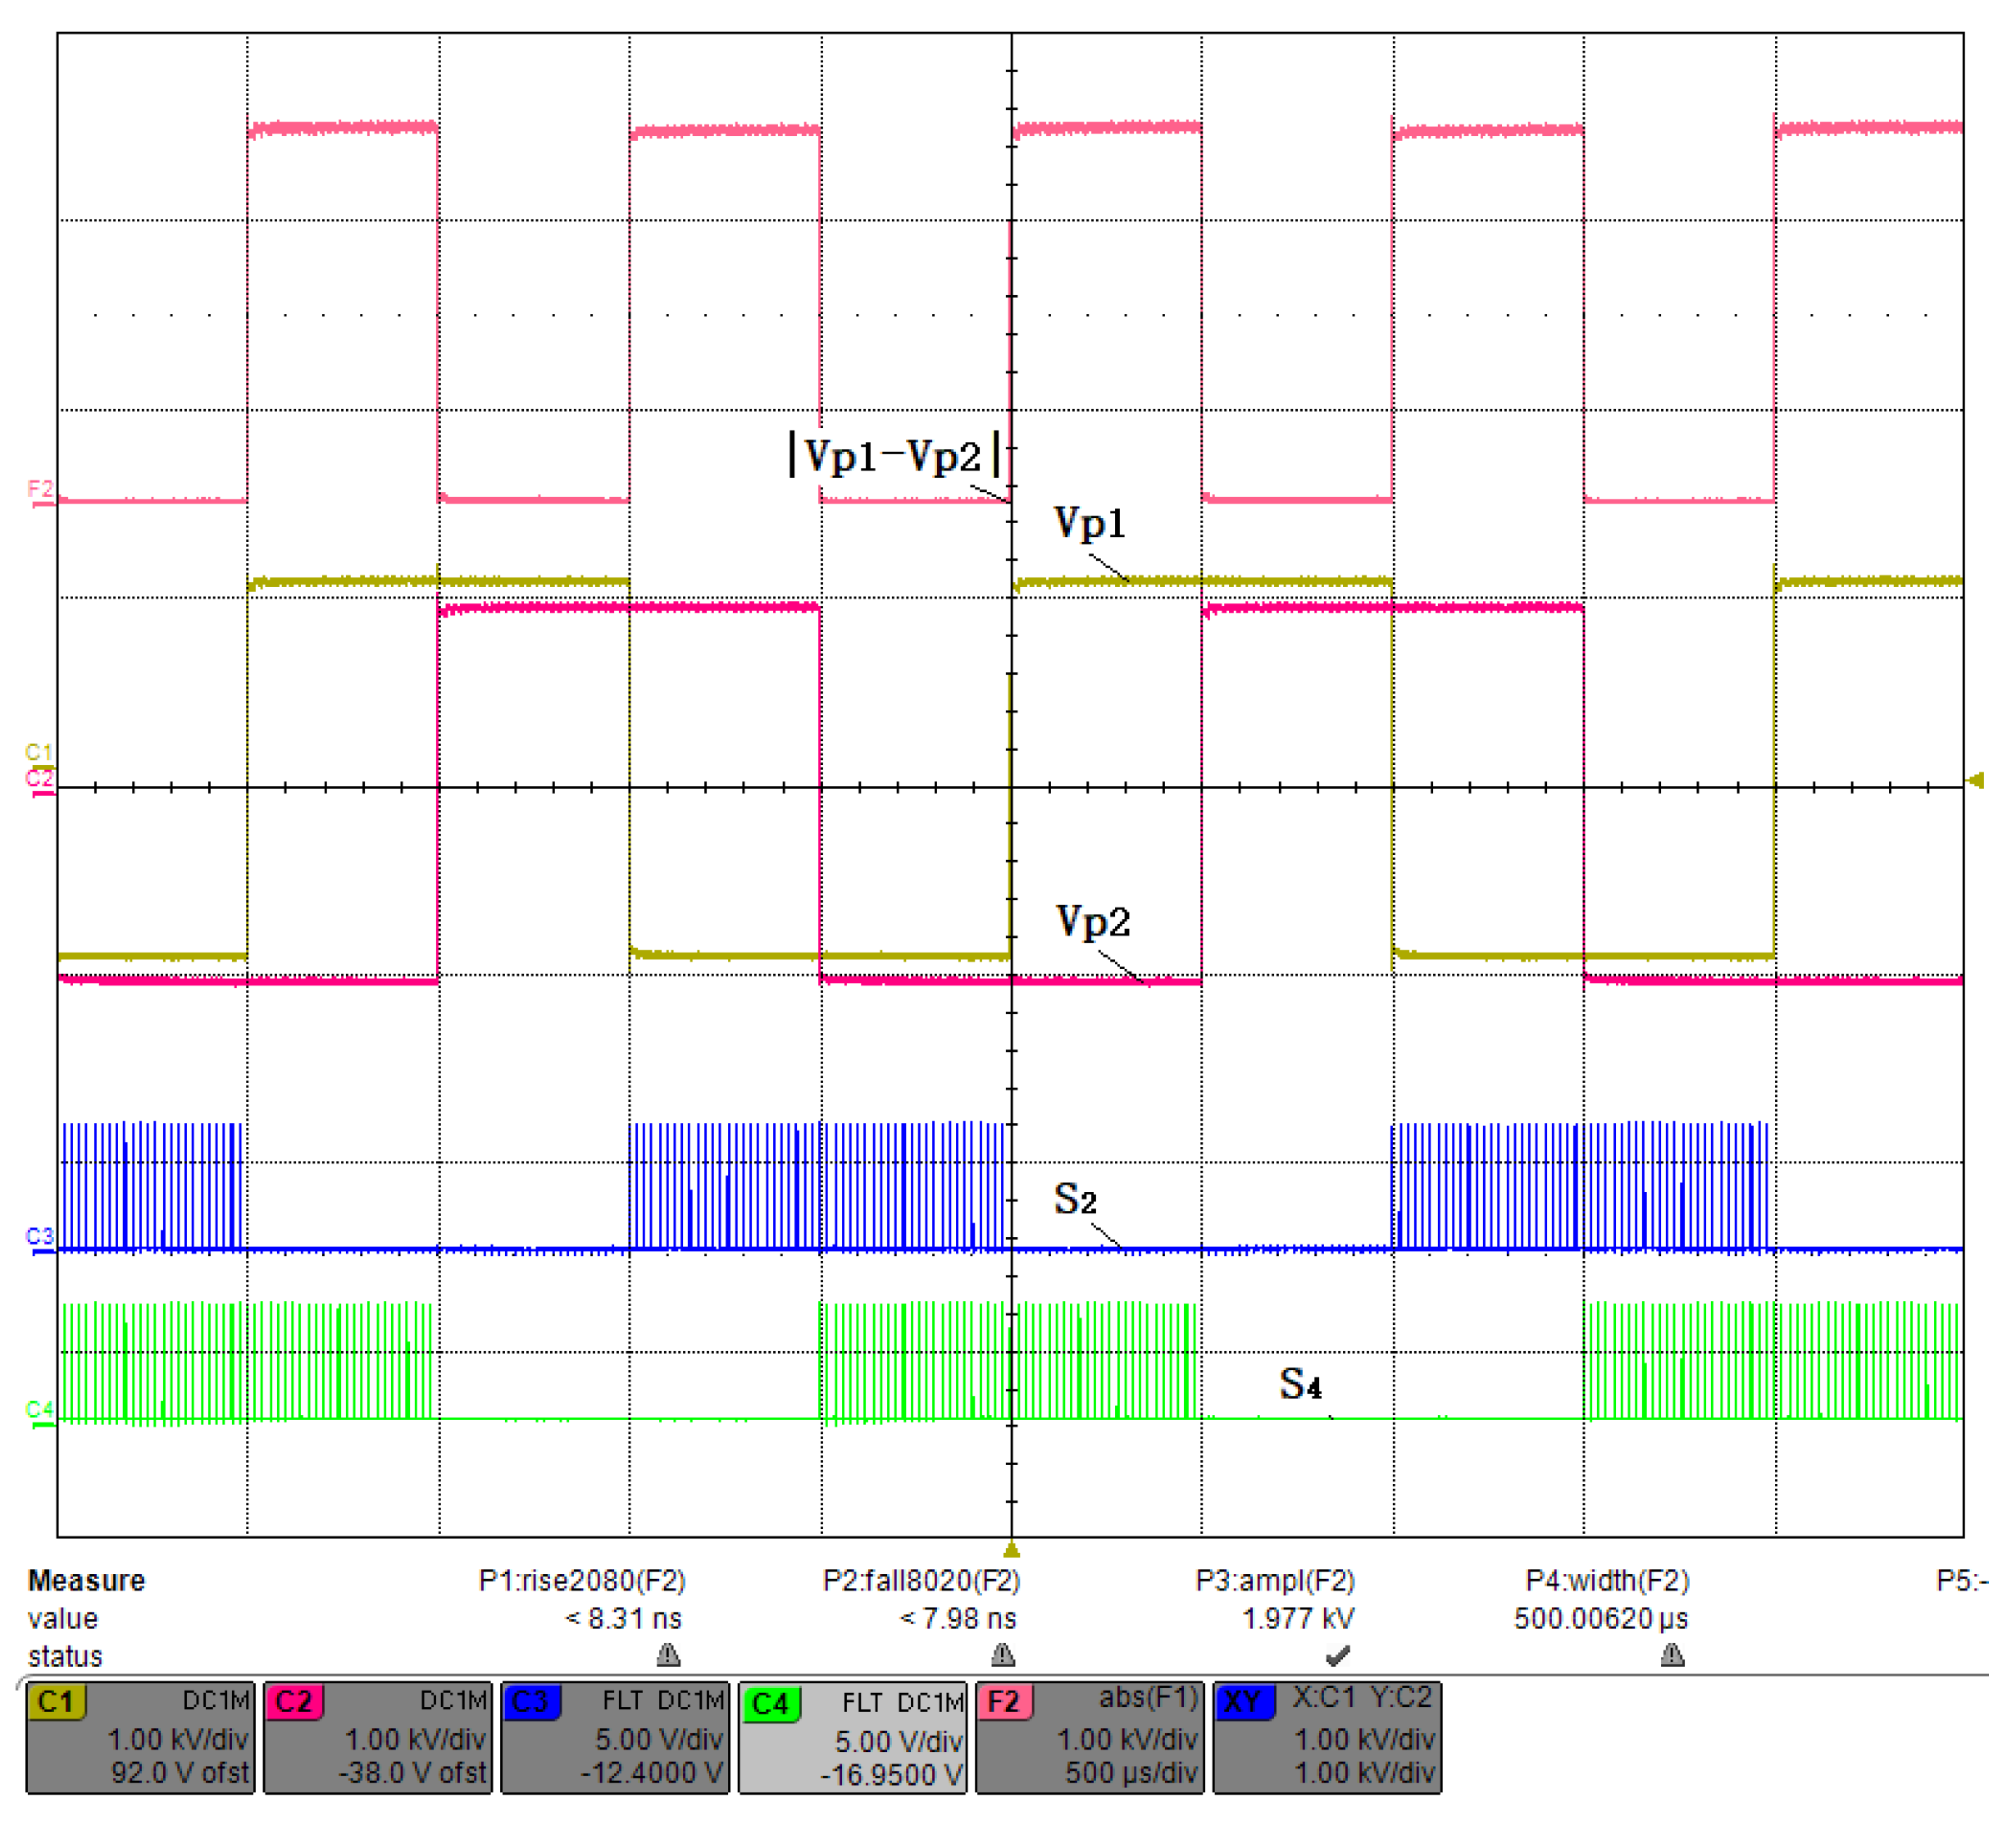The width and height of the screenshot is (2016, 1825).
Task: Select the trigger position marker below grid
Action: pyautogui.click(x=1012, y=1550)
